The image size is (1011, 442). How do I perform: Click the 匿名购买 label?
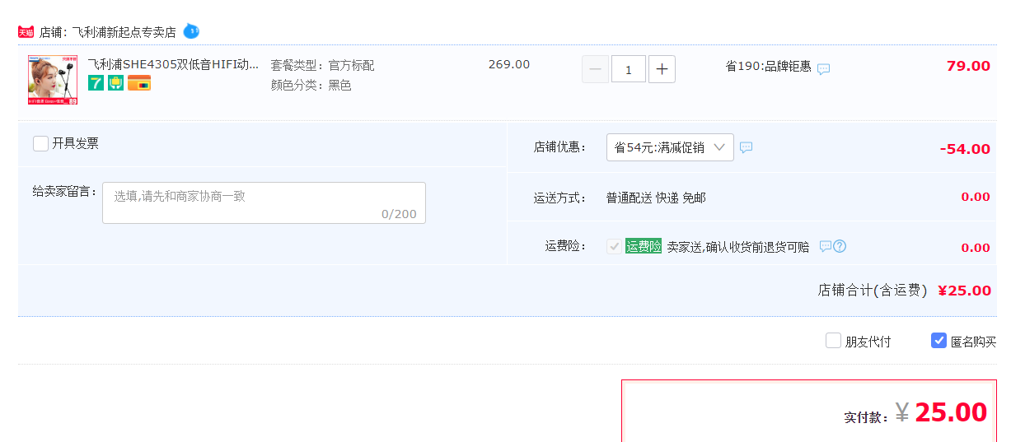click(x=973, y=342)
